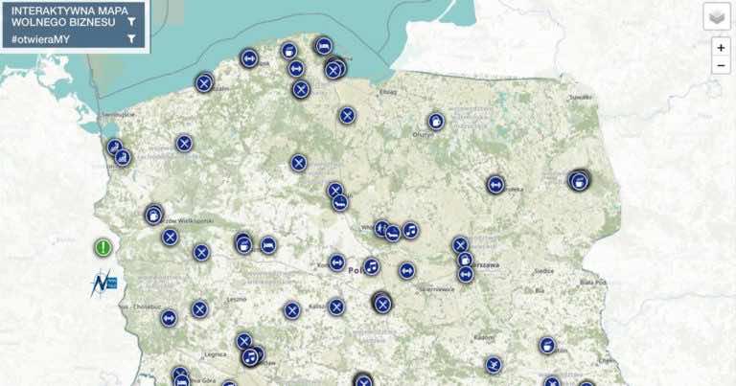Select the #otwieraMY panel title

point(40,39)
